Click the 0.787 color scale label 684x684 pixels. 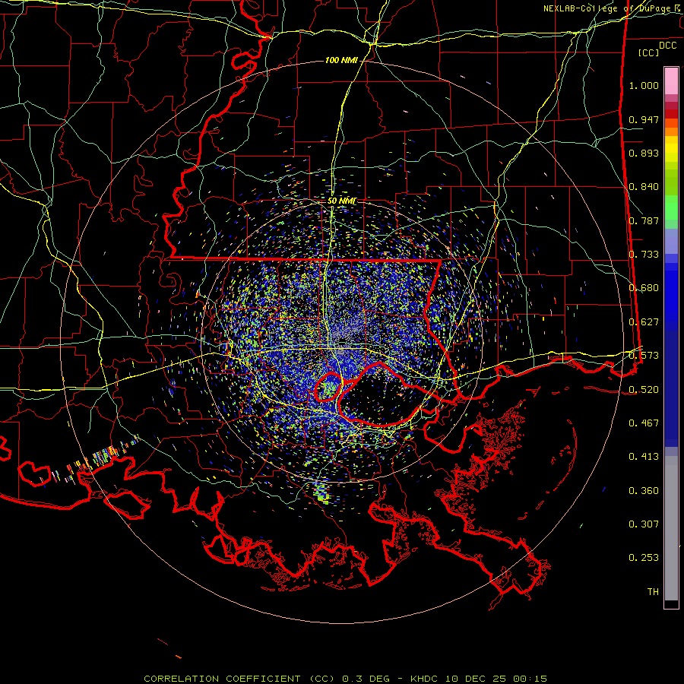[644, 220]
